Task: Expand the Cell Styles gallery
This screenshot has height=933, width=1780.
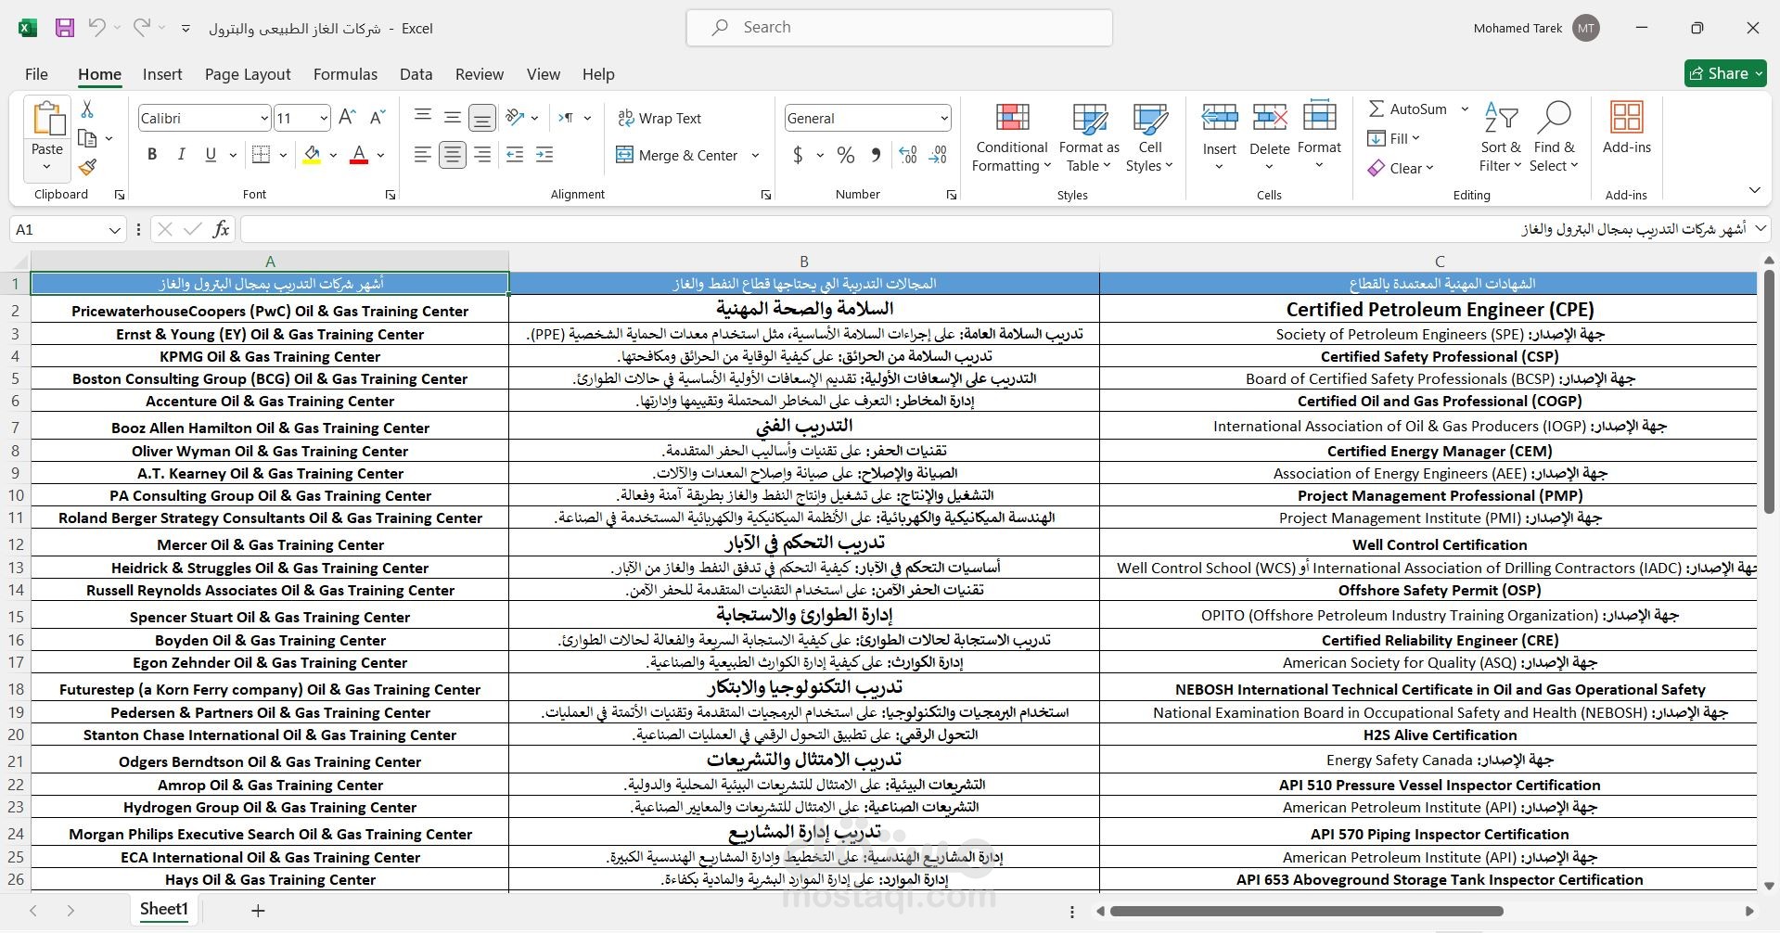Action: [1150, 137]
